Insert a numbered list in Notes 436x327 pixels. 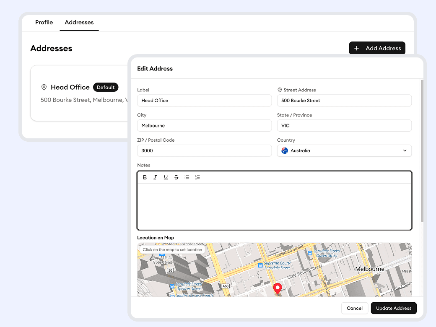197,177
